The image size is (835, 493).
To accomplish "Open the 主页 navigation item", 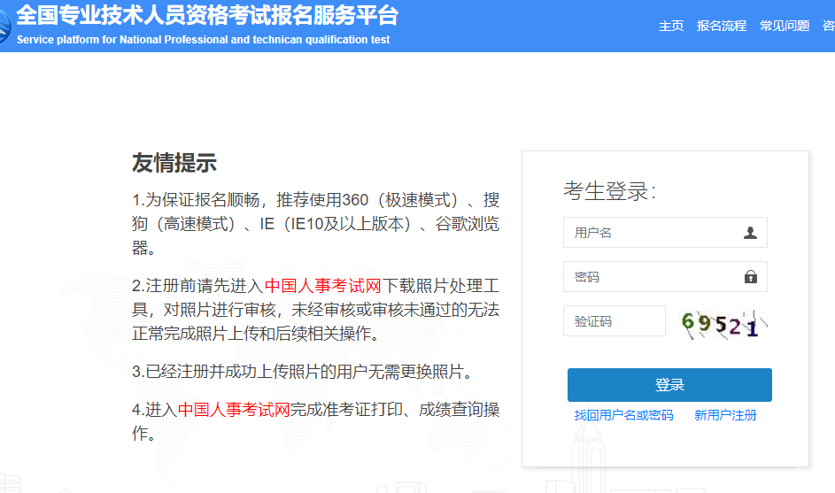I will point(670,26).
